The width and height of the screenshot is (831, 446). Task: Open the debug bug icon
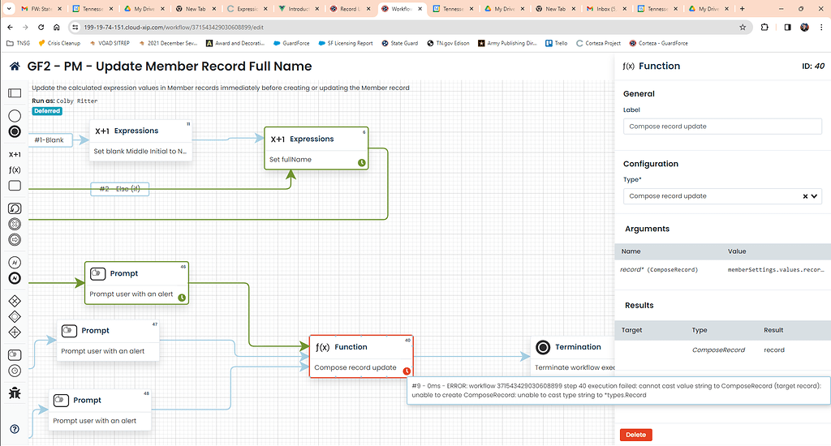click(15, 393)
